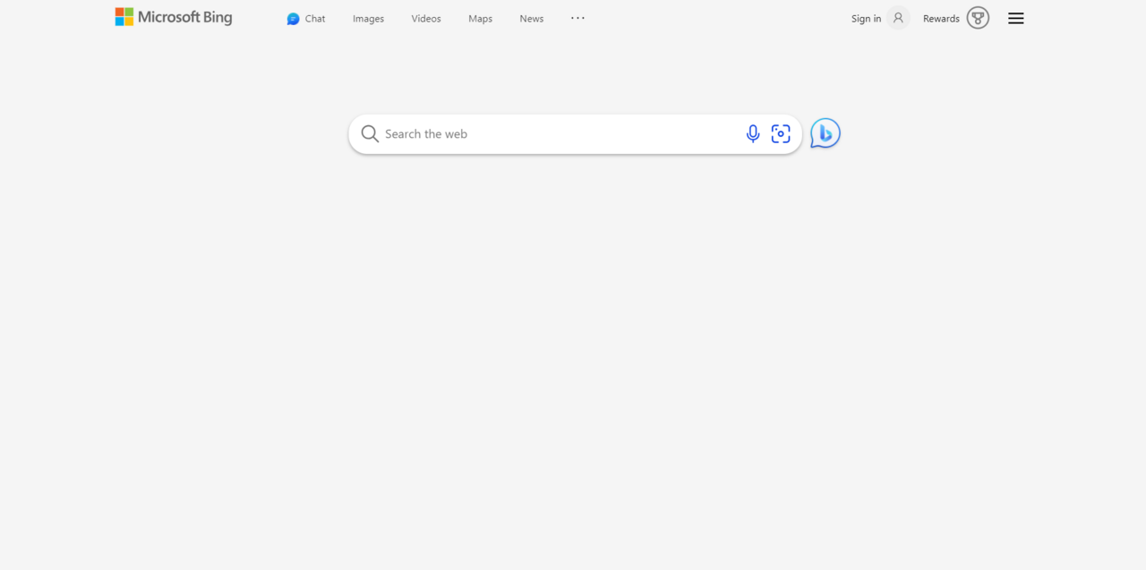Launch Bing chat from round button
Image resolution: width=1146 pixels, height=570 pixels.
coord(825,133)
